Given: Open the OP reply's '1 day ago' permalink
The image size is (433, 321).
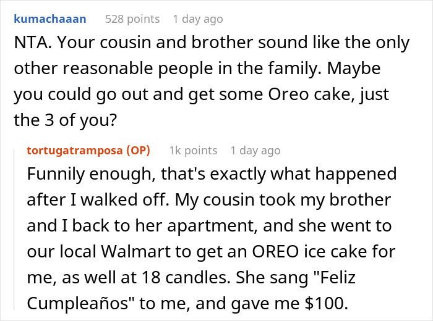Looking at the screenshot, I should (255, 151).
